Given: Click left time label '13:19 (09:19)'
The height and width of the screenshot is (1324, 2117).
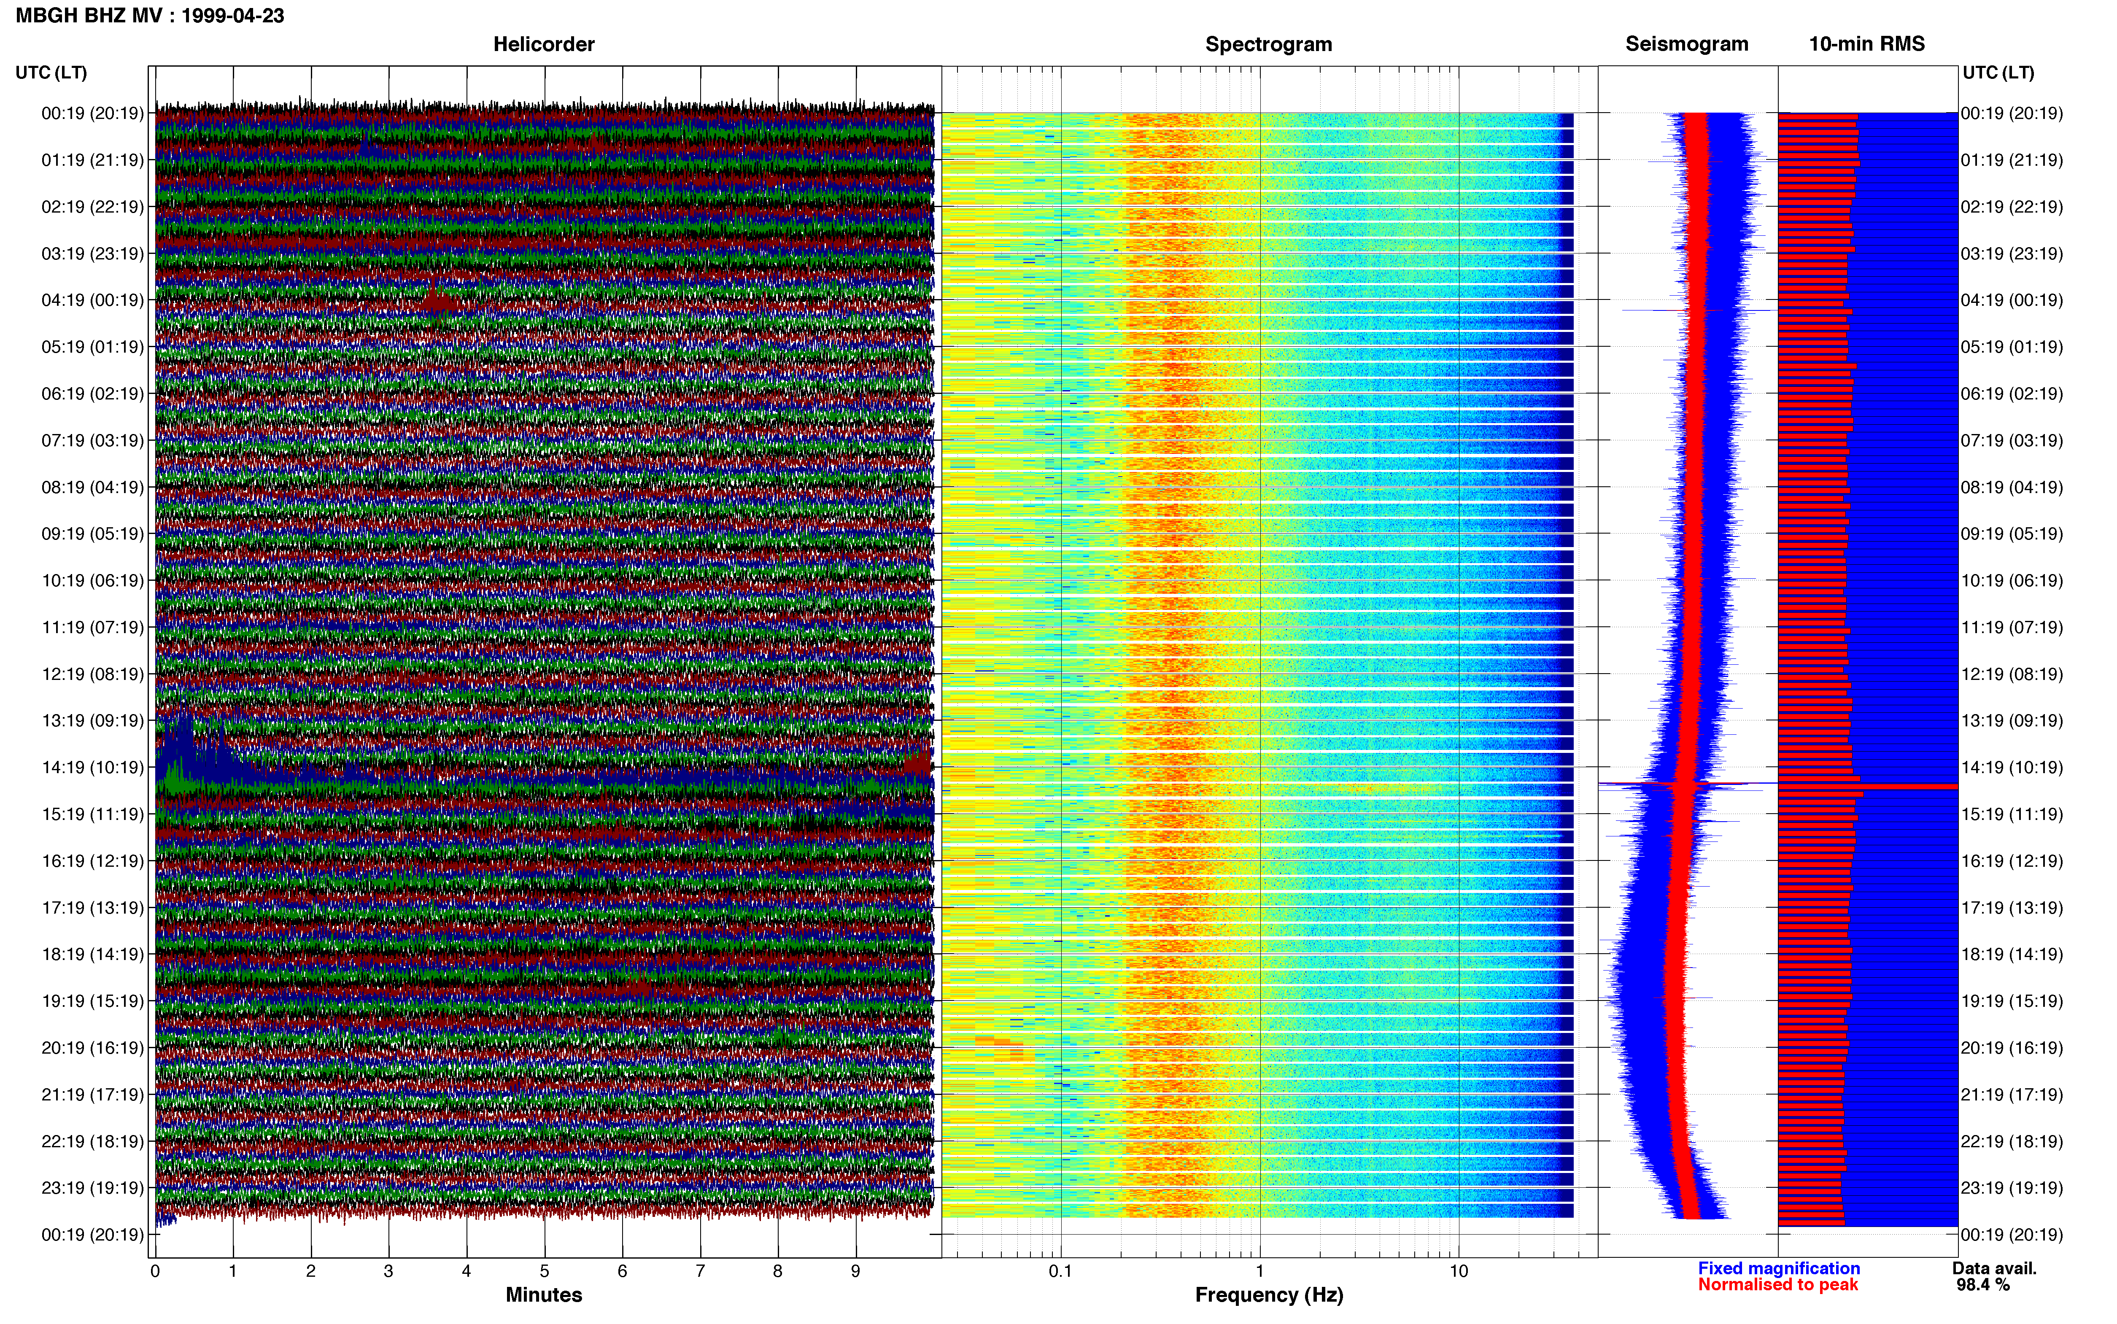Looking at the screenshot, I should 92,721.
